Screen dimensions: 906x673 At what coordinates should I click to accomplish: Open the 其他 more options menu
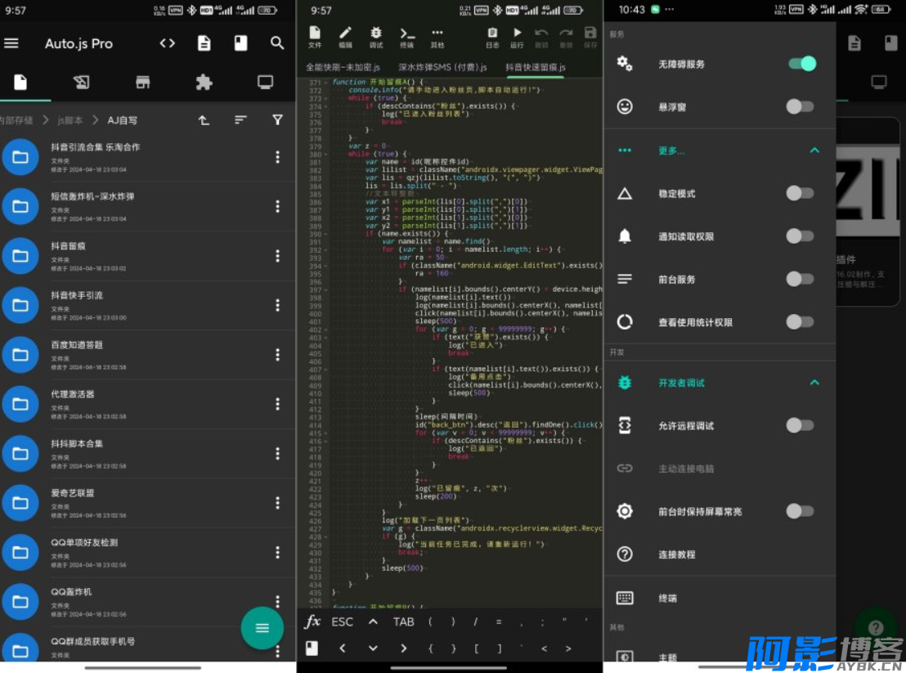pyautogui.click(x=437, y=37)
